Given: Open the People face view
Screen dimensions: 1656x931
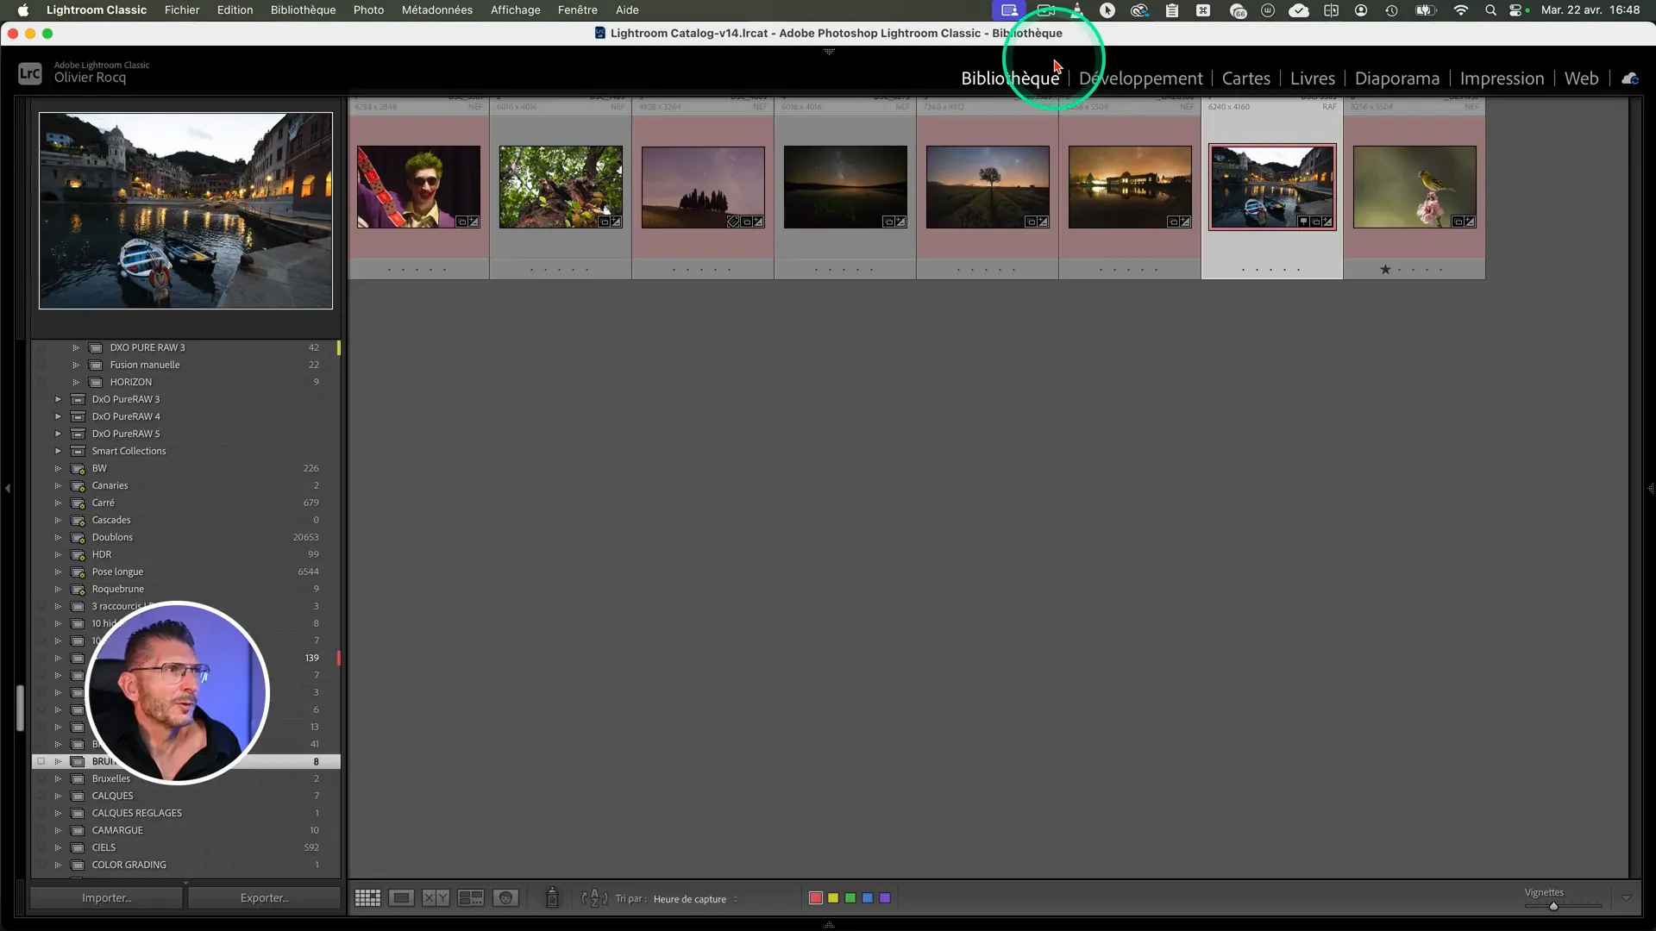Looking at the screenshot, I should (505, 898).
